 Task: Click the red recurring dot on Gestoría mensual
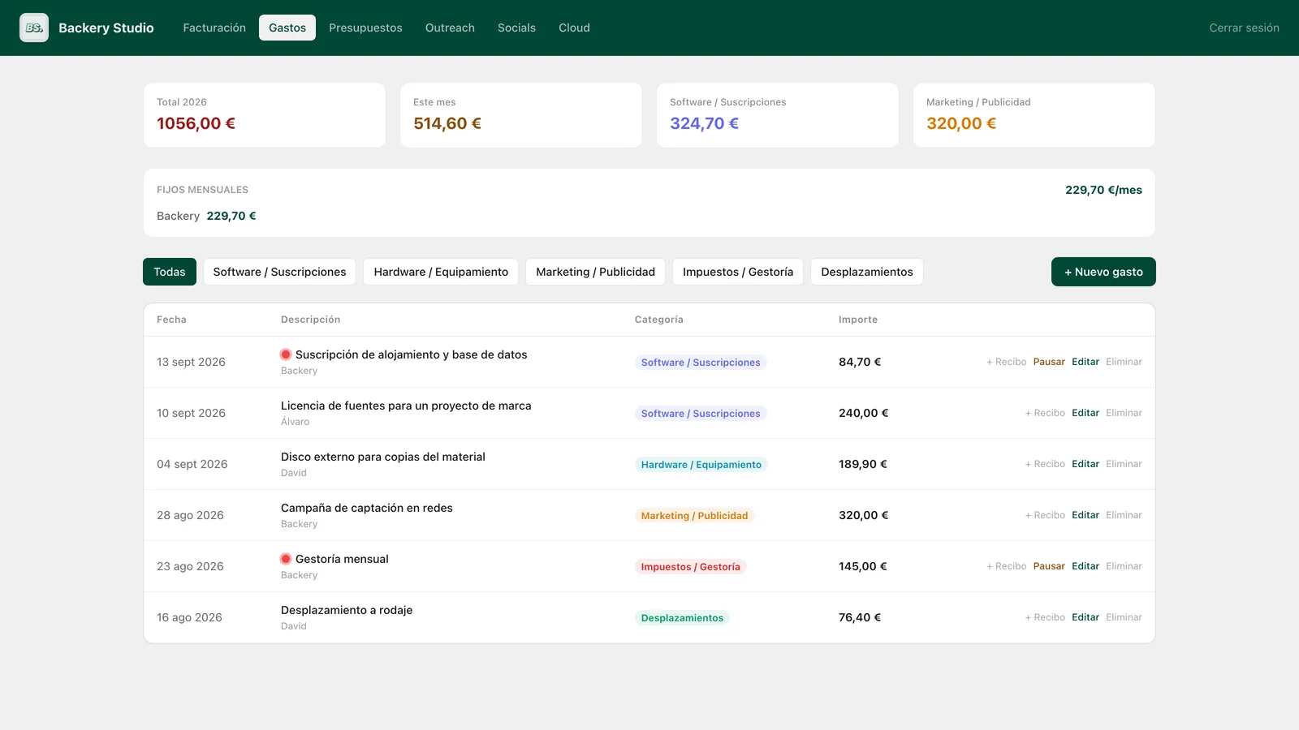point(286,559)
